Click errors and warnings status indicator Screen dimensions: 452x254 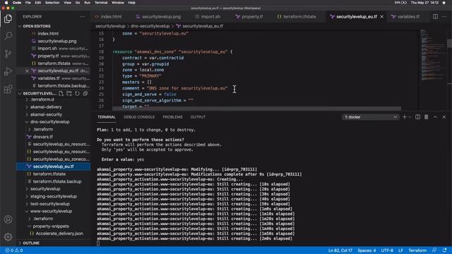[14, 250]
